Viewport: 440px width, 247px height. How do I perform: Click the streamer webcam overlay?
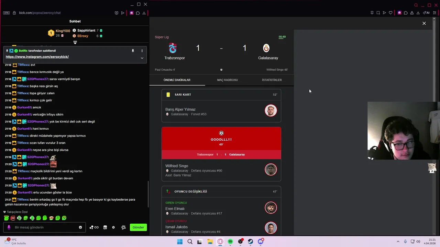(402, 131)
